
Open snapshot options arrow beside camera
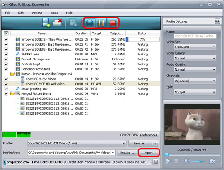tap(218, 161)
